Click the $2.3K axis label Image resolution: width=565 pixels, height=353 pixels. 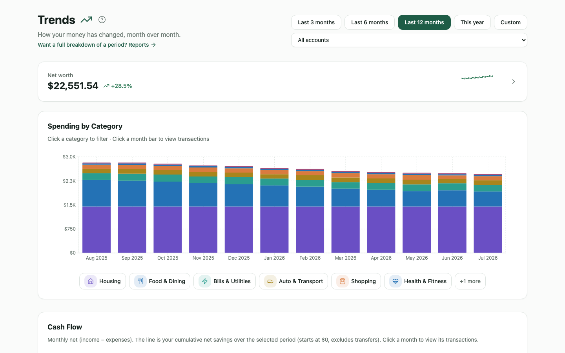[69, 181]
